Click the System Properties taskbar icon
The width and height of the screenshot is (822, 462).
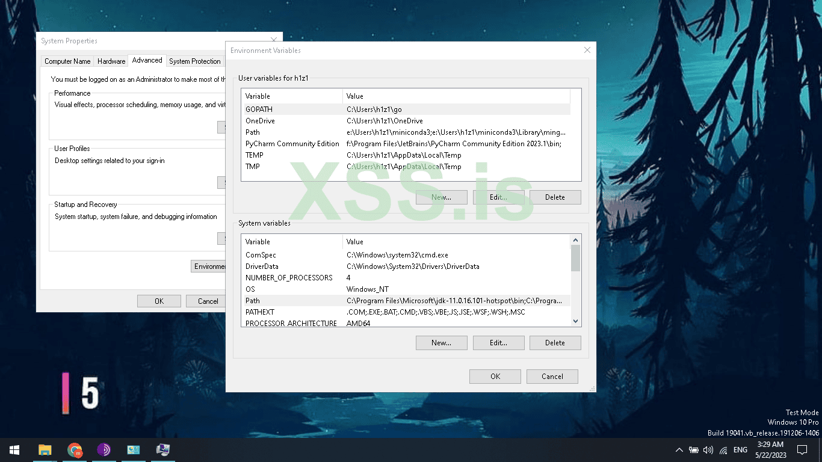pyautogui.click(x=162, y=450)
